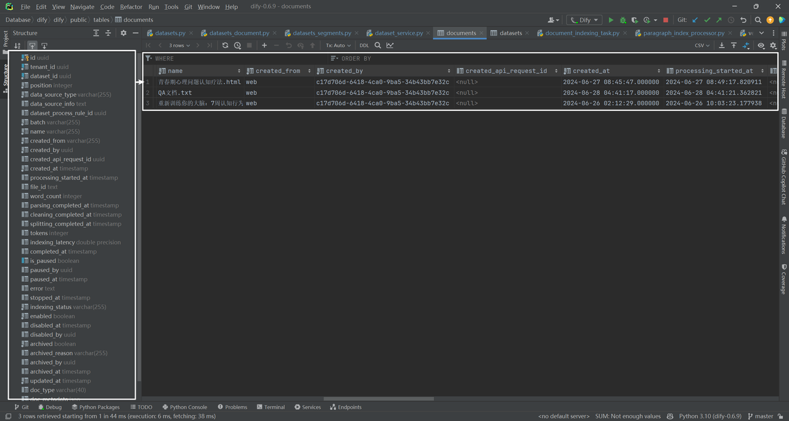
Task: Push commits with the Git green arrow
Action: tap(719, 20)
